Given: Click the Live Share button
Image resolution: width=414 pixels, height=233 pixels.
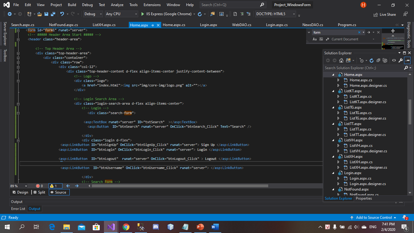Looking at the screenshot, I should [x=384, y=14].
